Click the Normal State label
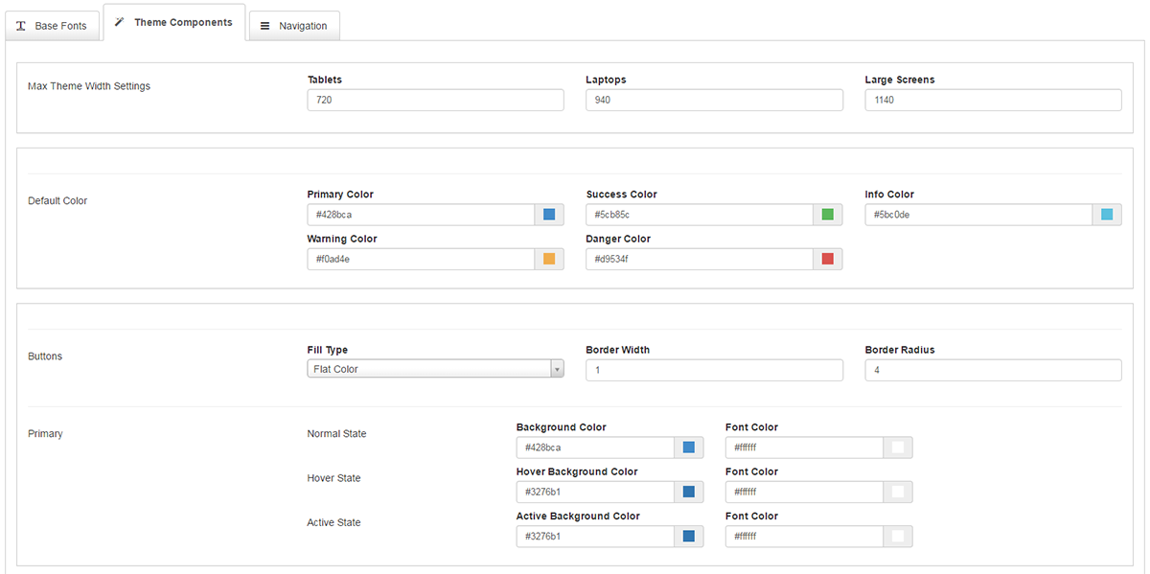This screenshot has width=1150, height=574. click(x=336, y=434)
